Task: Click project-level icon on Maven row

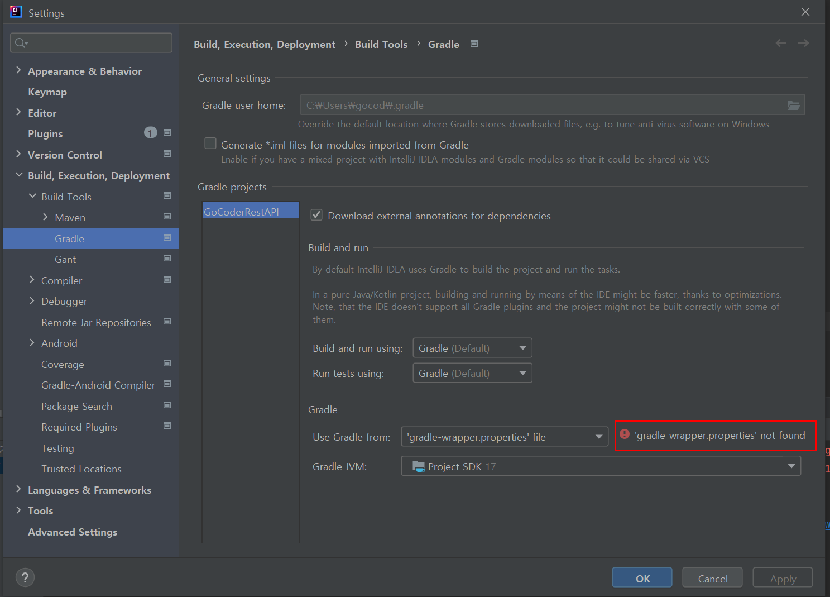Action: [x=167, y=216]
